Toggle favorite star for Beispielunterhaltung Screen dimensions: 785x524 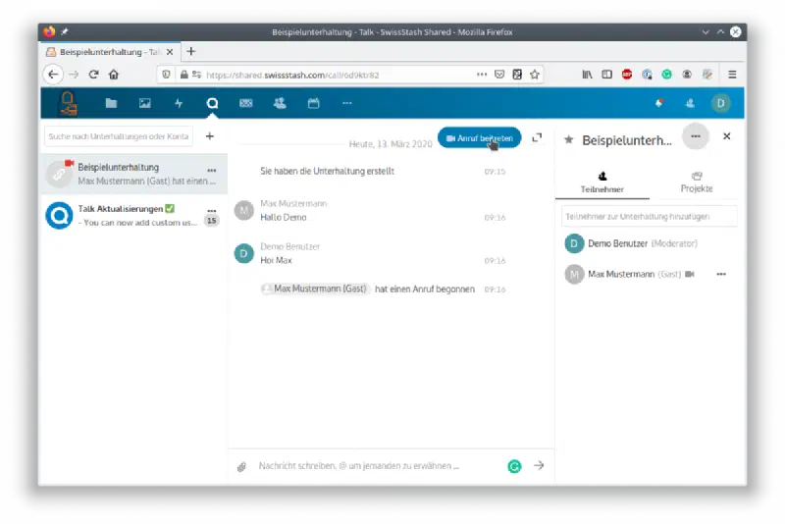(569, 139)
